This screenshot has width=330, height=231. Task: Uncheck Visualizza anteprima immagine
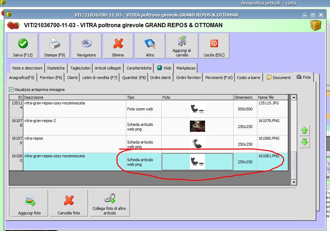[11, 90]
